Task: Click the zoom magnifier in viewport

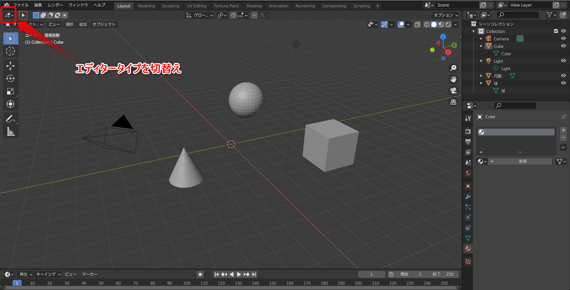Action: pos(453,68)
